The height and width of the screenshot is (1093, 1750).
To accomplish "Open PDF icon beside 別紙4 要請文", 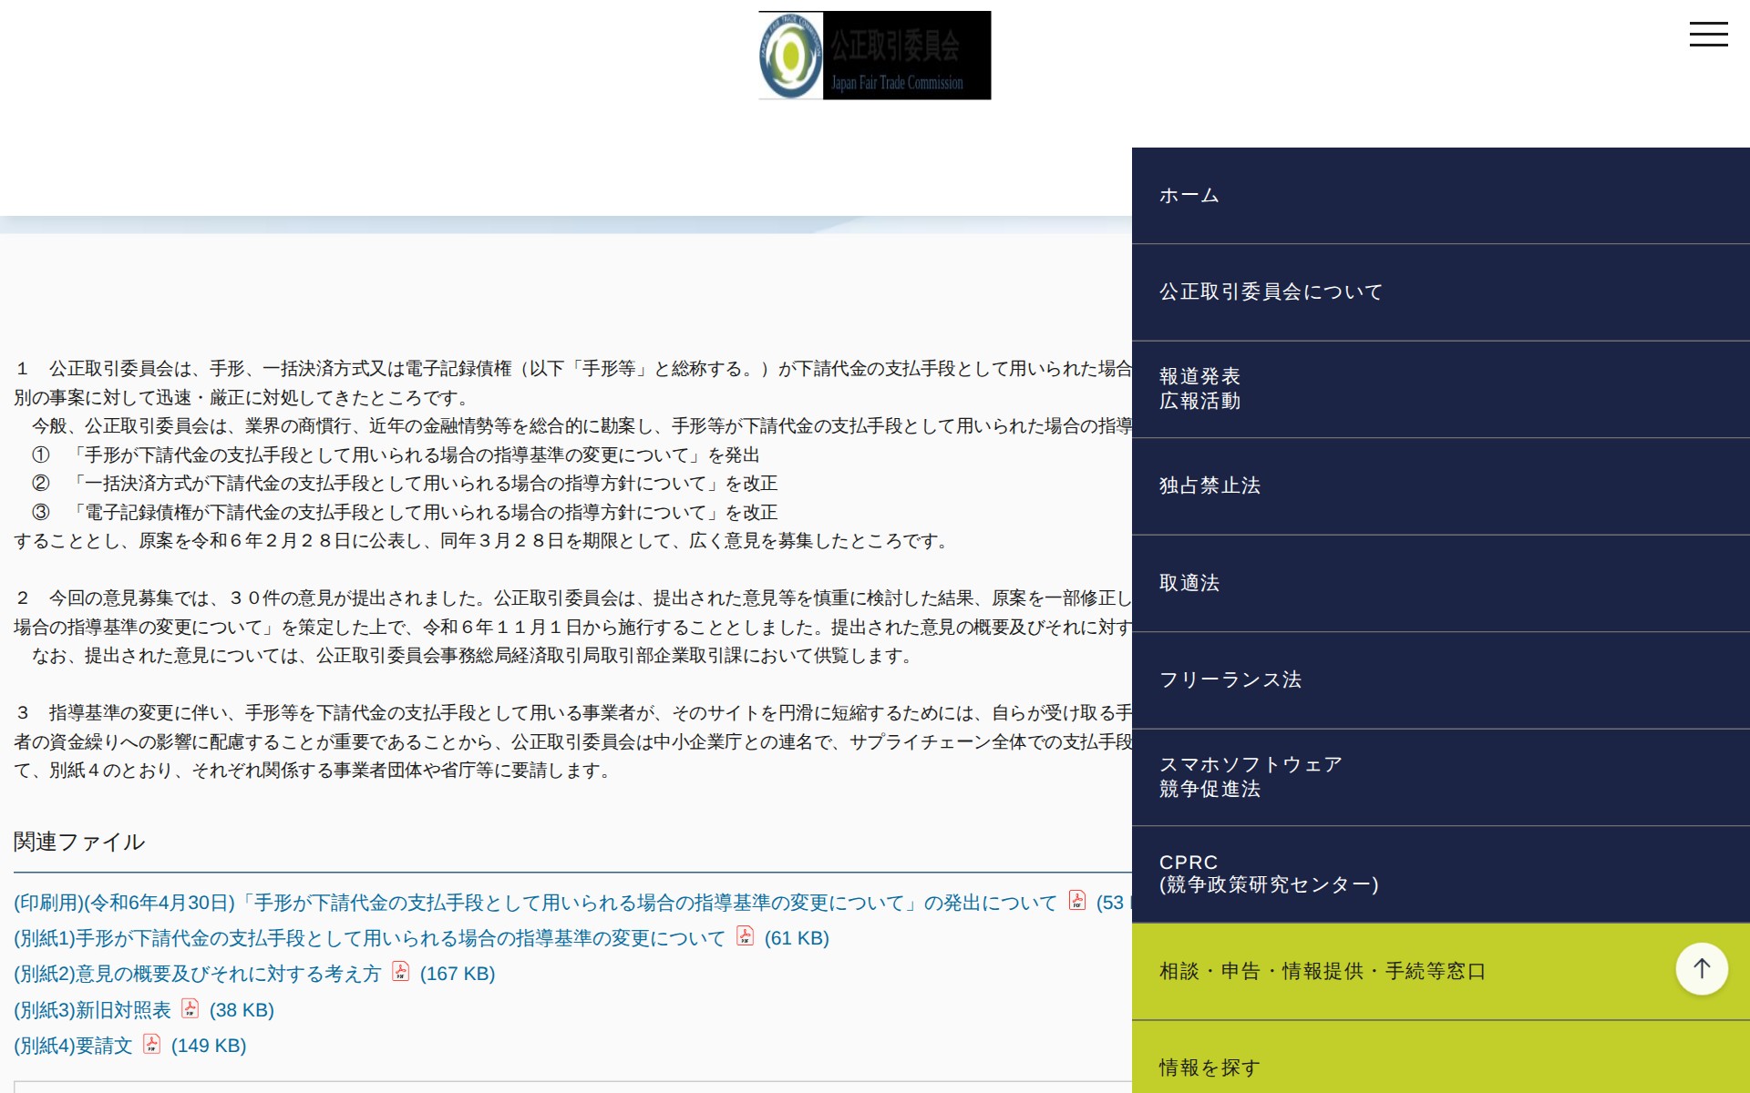I will (x=152, y=1046).
